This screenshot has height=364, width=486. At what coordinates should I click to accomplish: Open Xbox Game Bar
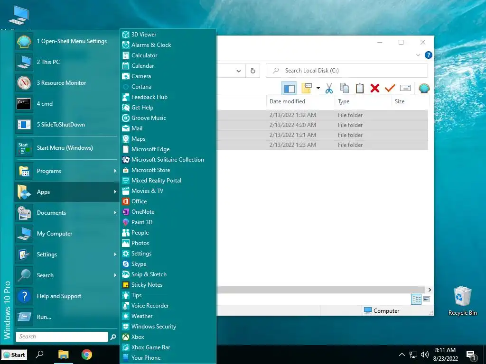pos(168,347)
